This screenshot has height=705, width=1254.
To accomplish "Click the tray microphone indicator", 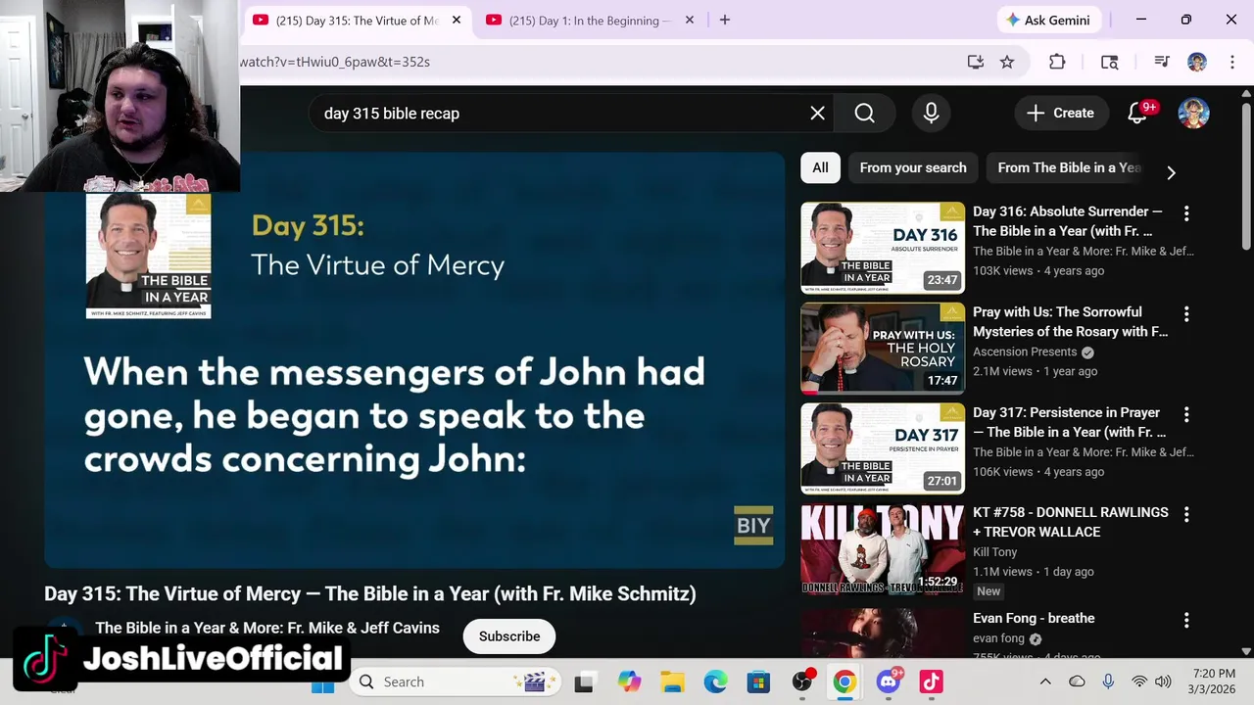I will (x=1108, y=682).
